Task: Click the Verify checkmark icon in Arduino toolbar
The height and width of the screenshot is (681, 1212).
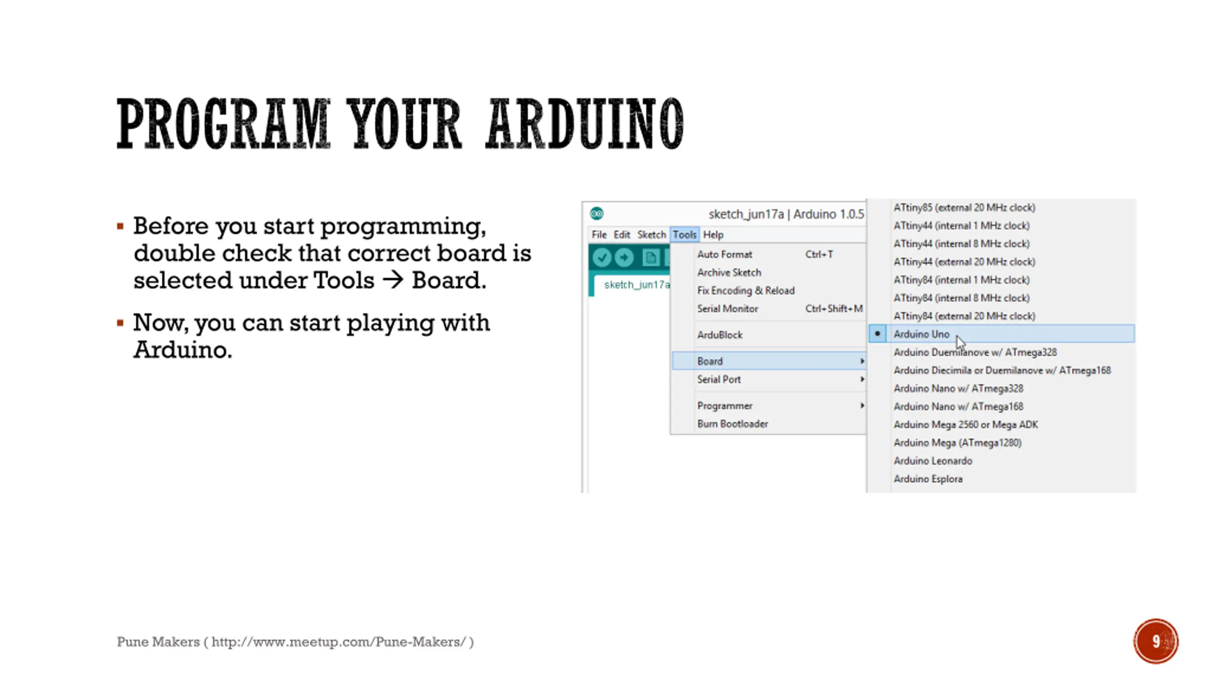Action: click(602, 258)
